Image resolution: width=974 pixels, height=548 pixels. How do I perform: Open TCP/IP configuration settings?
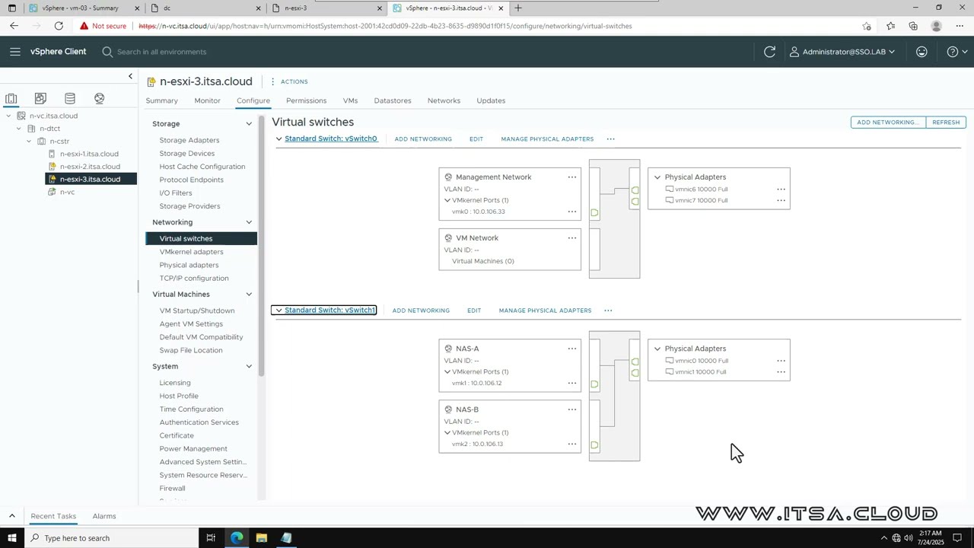pos(194,279)
